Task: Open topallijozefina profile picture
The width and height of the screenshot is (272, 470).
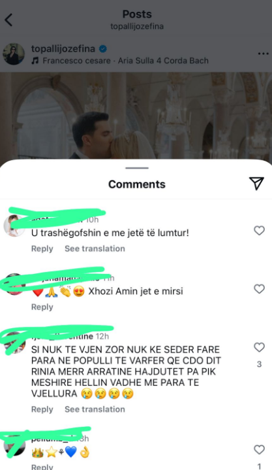Action: pos(14,54)
